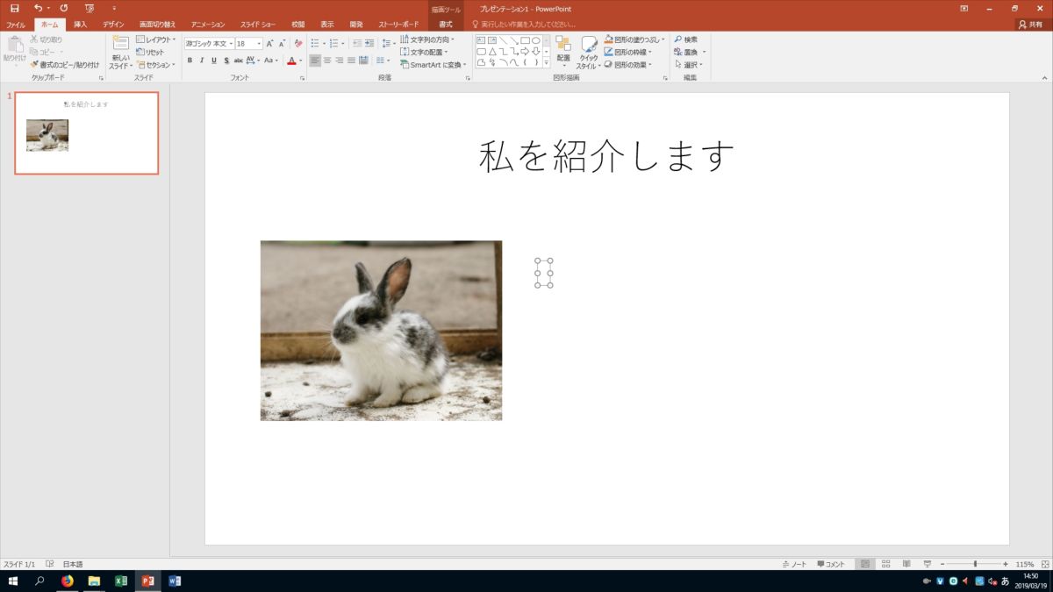This screenshot has width=1053, height=592.
Task: Switch to the 書式 (Format) drawing tools tab
Action: tap(446, 25)
